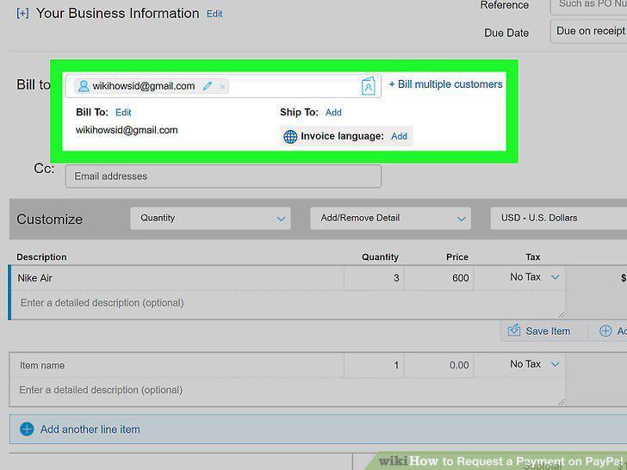This screenshot has width=627, height=470.
Task: Click the Due Date label
Action: pyautogui.click(x=506, y=33)
